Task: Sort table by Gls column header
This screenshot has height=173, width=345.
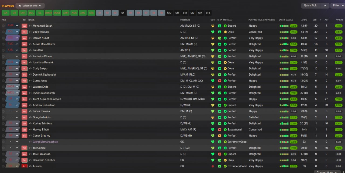Action: (x=315, y=20)
